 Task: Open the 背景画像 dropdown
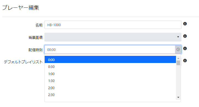(x=113, y=37)
